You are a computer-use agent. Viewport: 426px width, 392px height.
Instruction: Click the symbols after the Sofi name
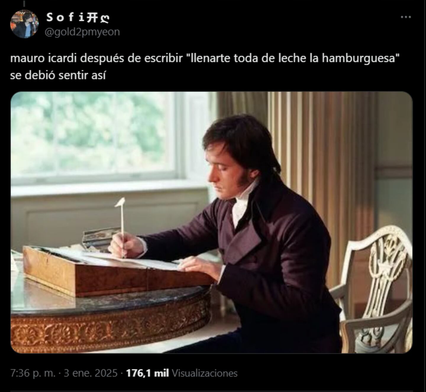coord(98,18)
